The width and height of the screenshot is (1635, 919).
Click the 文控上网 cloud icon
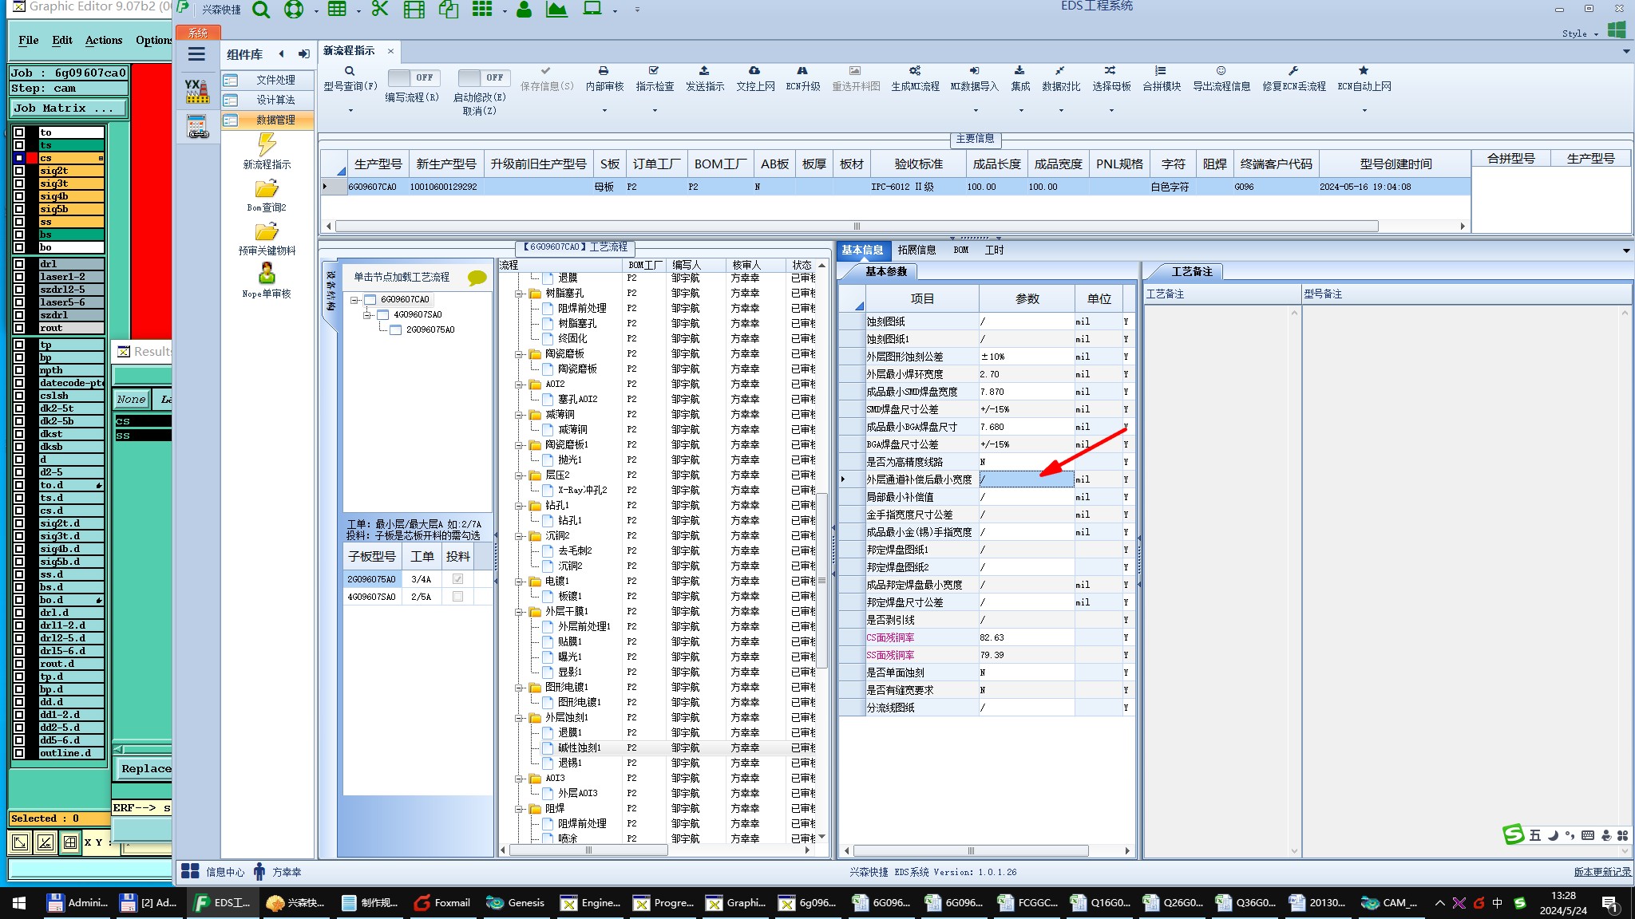pyautogui.click(x=754, y=71)
